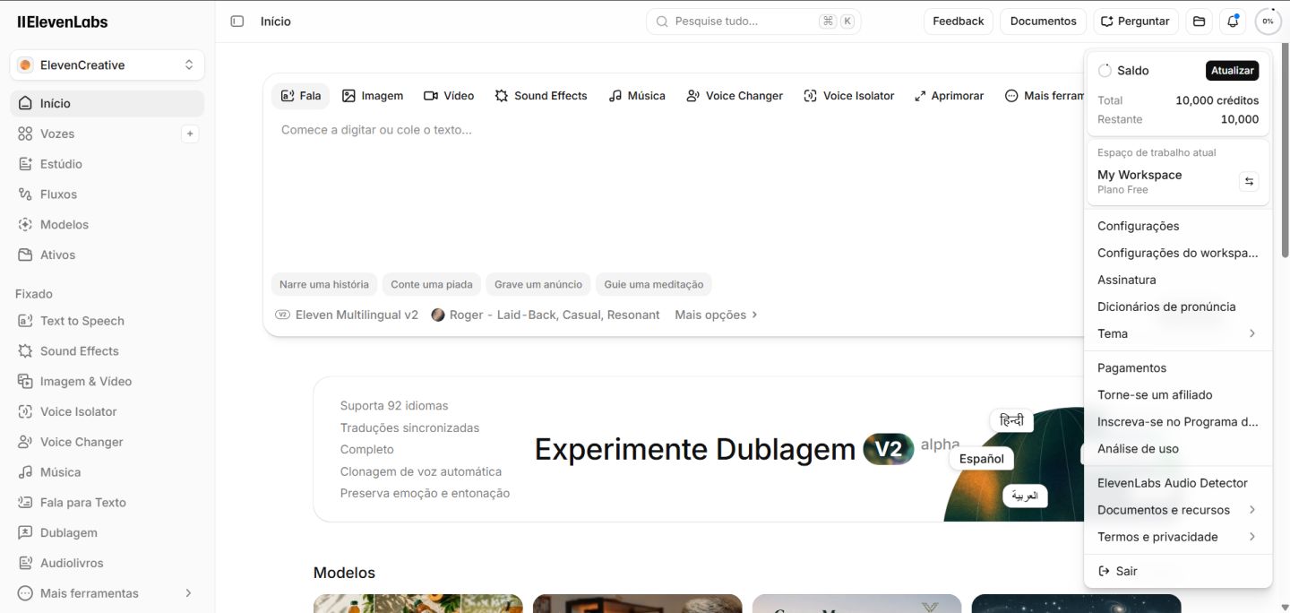Click Sair to log out
The image size is (1290, 613).
coord(1177,571)
